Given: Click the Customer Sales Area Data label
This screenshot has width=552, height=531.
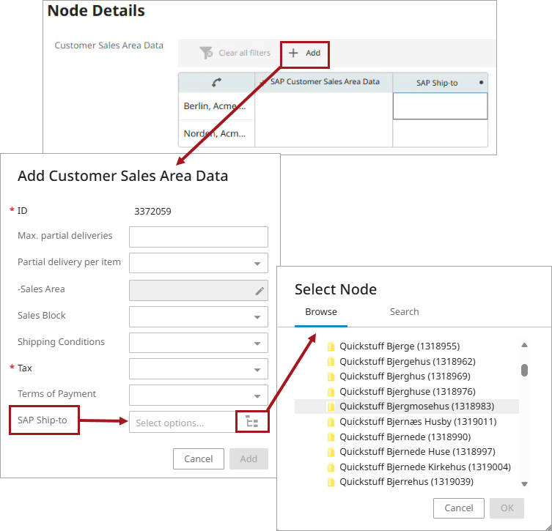Looking at the screenshot, I should click(x=108, y=45).
